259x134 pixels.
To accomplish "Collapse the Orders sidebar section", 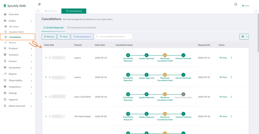I will tap(31, 21).
